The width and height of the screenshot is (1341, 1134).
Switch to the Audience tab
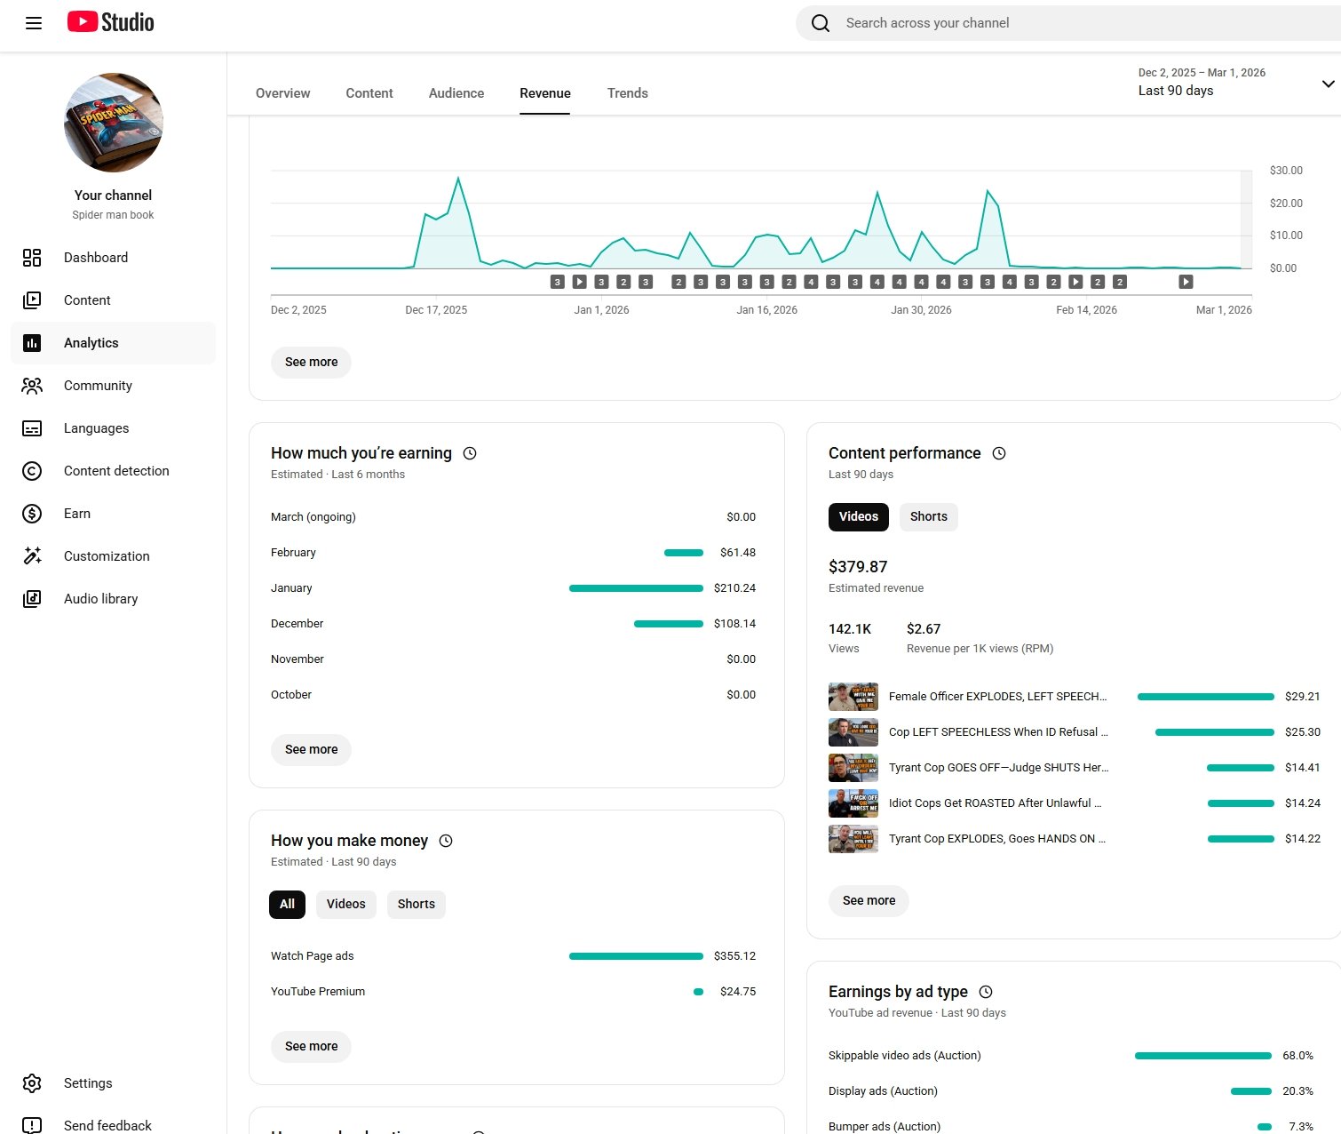456,93
